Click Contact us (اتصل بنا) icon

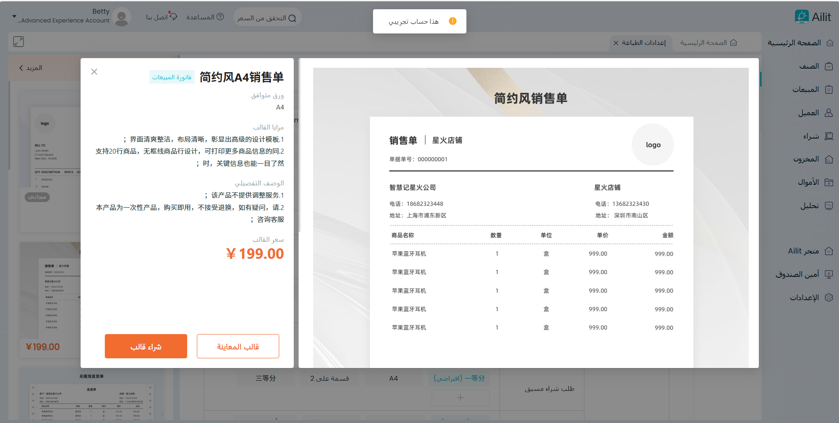click(x=173, y=17)
